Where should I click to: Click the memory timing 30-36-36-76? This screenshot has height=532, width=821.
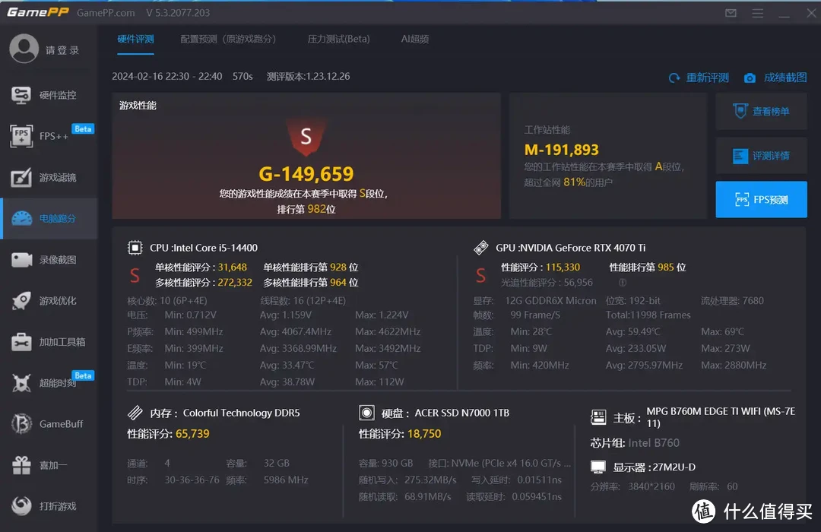[192, 480]
